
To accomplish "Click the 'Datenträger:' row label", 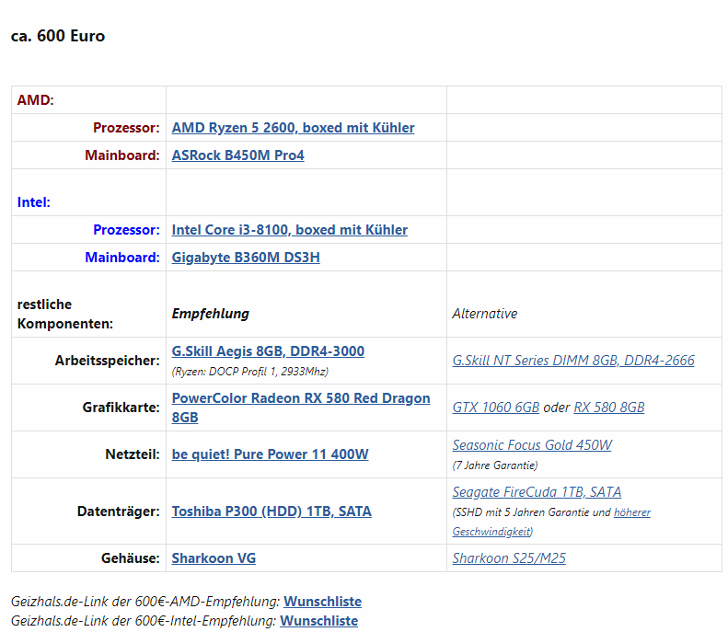I will 119,511.
